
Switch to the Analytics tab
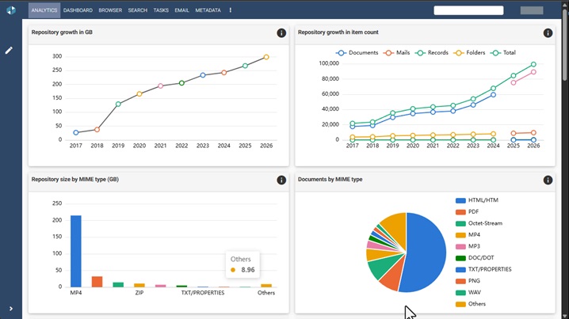point(44,10)
